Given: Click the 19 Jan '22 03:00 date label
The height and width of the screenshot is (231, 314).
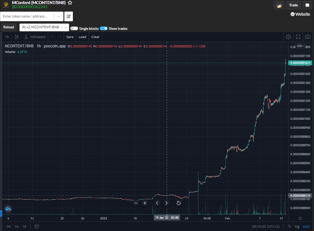Looking at the screenshot, I should 167,218.
